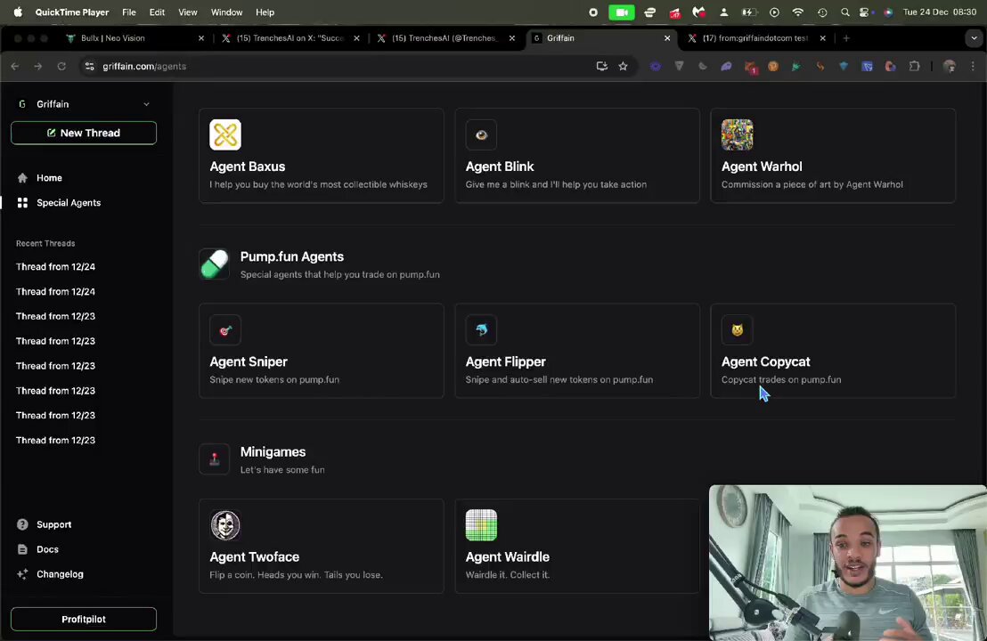Viewport: 987px width, 641px height.
Task: Click the Agent Twoface mask icon
Action: (x=225, y=525)
